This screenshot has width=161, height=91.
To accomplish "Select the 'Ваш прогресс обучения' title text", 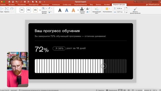I will 57,31.
